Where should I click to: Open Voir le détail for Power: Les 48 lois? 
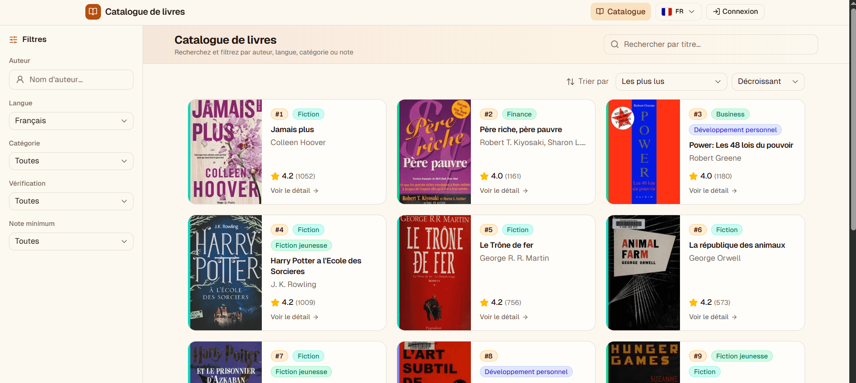[713, 191]
